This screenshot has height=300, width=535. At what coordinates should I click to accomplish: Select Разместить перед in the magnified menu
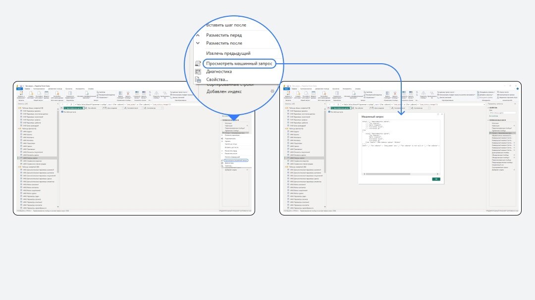tap(224, 35)
